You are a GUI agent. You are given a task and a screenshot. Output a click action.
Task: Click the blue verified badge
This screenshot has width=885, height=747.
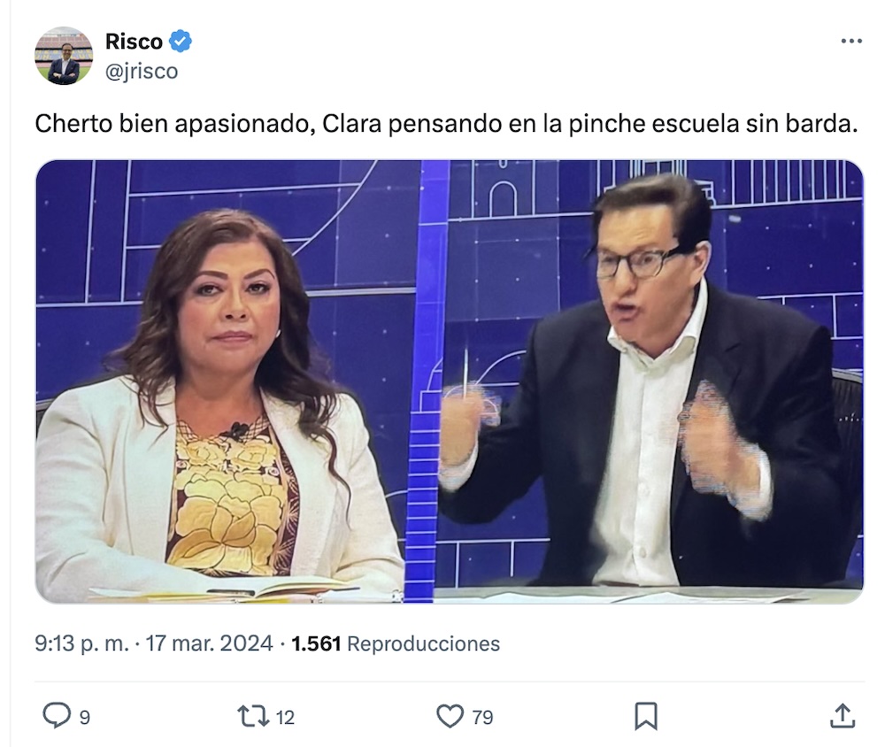(181, 42)
